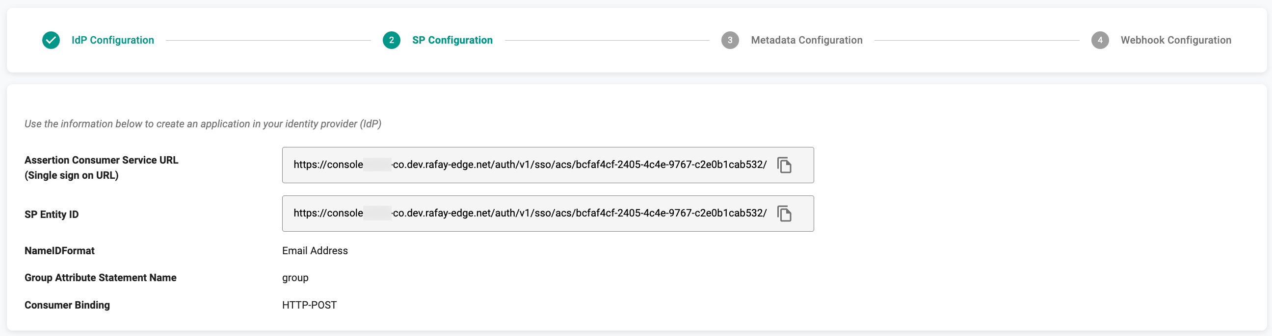The height and width of the screenshot is (336, 1272).
Task: Click the IdP Configuration completed checkmark icon
Action: (x=51, y=40)
